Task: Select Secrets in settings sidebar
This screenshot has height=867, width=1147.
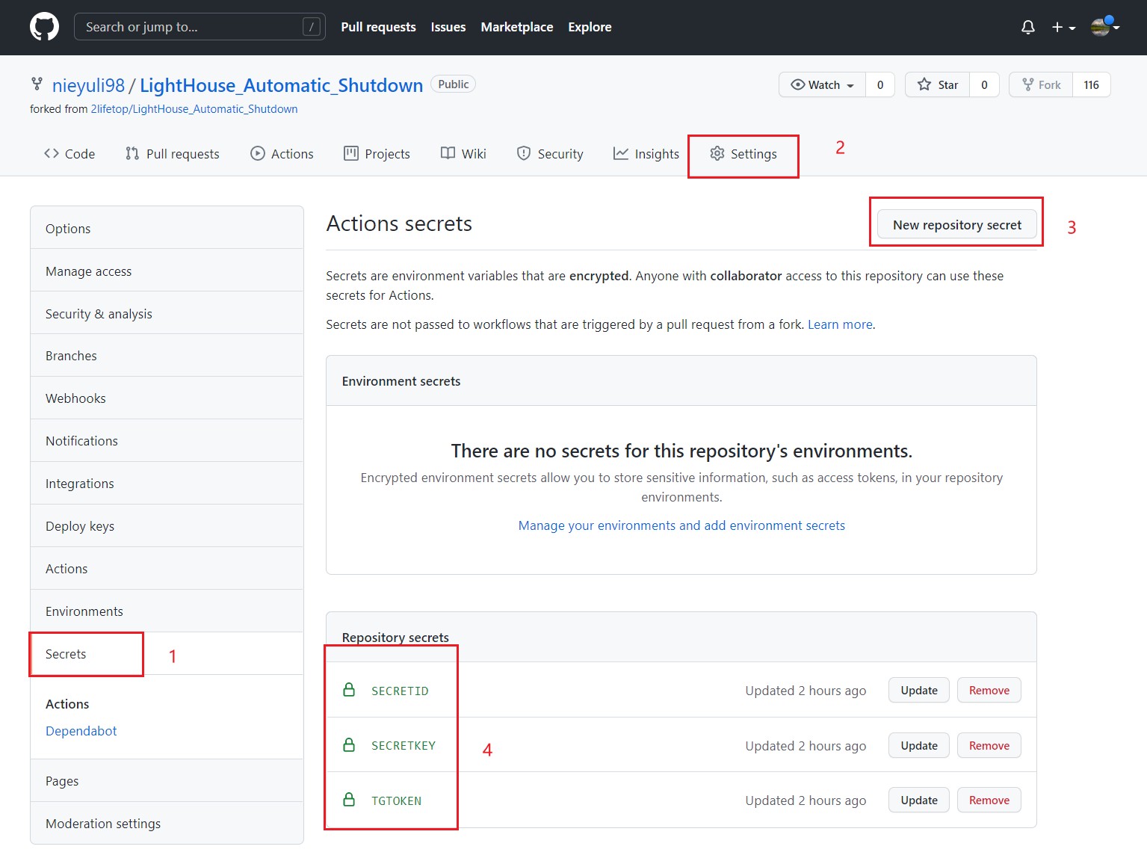Action: (x=167, y=654)
